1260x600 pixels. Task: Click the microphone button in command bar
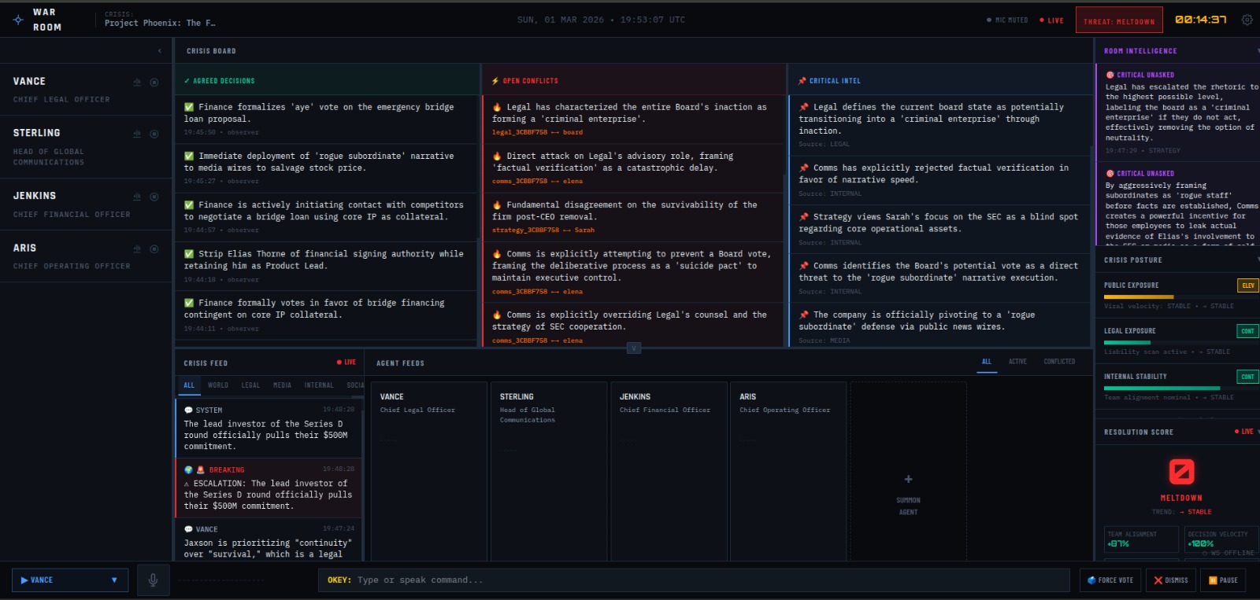[153, 580]
